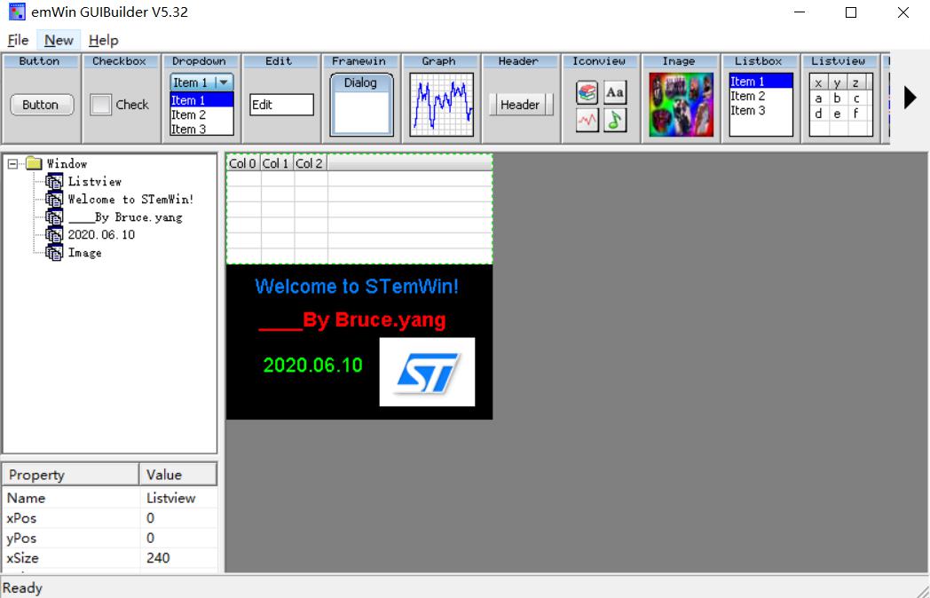Image resolution: width=930 pixels, height=598 pixels.
Task: Select the Window root label in the tree
Action: [x=67, y=164]
